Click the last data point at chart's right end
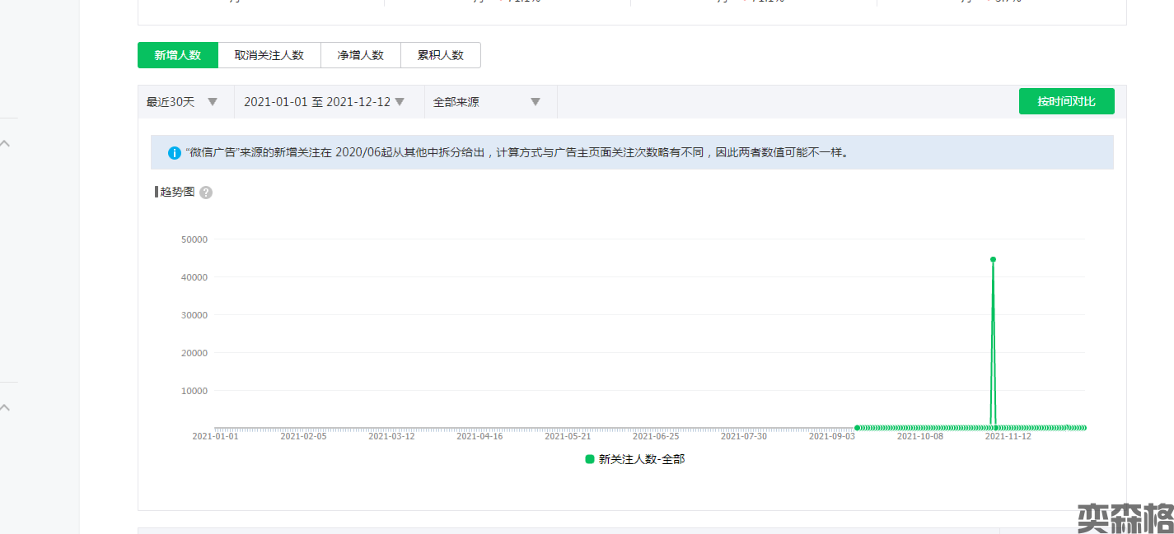 click(x=1084, y=428)
